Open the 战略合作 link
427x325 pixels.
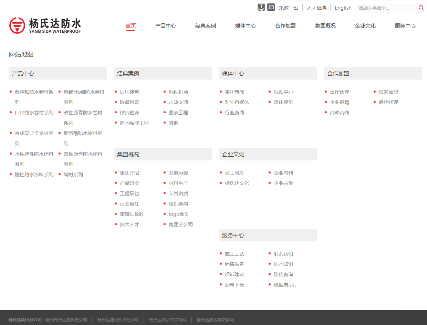point(340,113)
